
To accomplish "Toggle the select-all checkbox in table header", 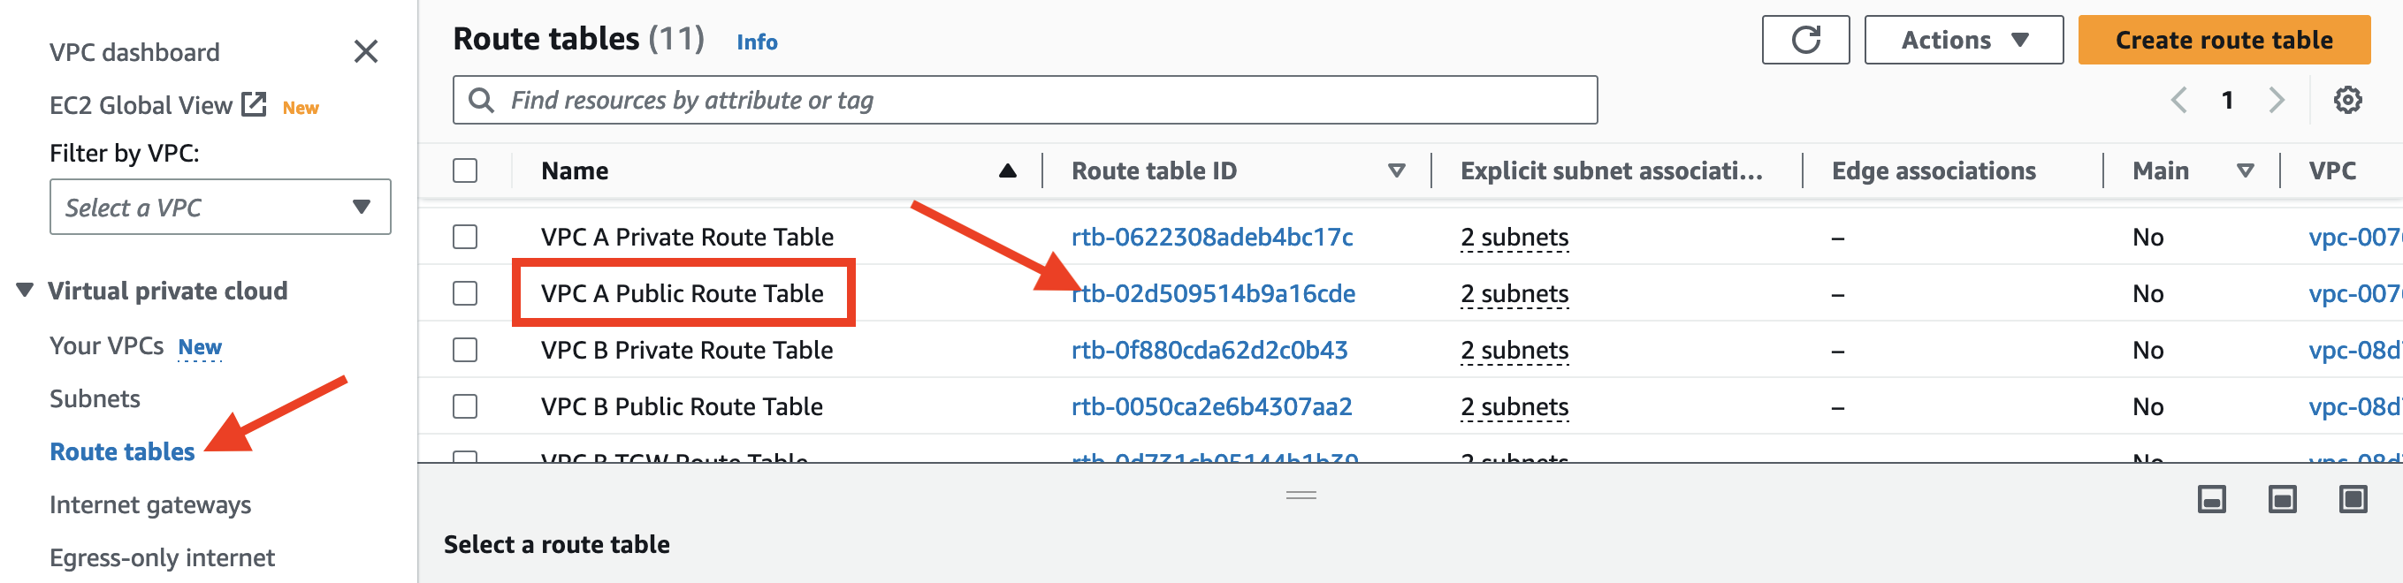I will (464, 170).
